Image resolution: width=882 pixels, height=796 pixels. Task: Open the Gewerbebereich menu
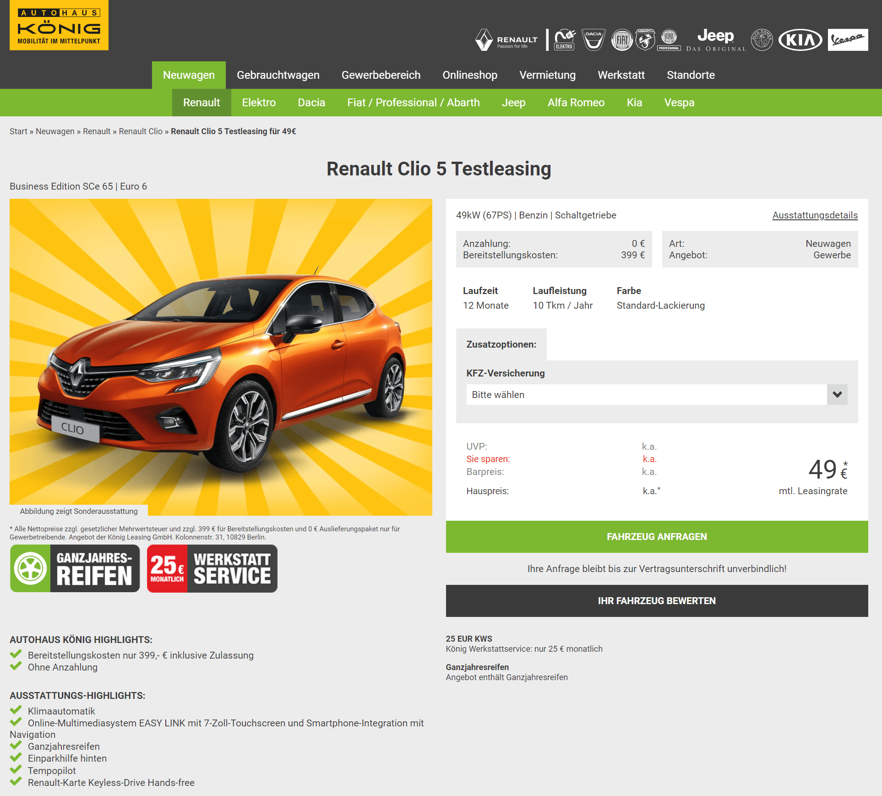[381, 75]
